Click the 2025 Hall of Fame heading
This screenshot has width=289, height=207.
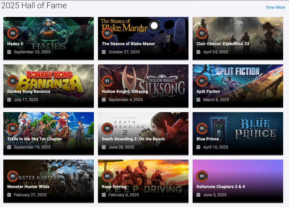(34, 5)
